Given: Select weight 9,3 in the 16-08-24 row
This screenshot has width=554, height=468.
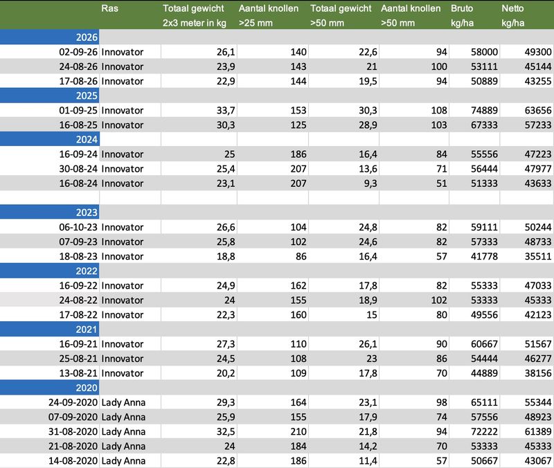Looking at the screenshot, I should [x=370, y=183].
